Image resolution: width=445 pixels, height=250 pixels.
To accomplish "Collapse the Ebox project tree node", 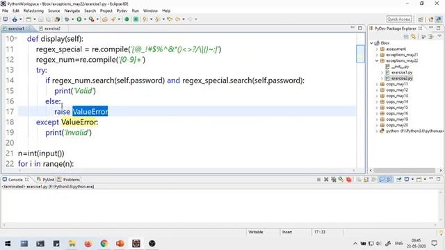I will (371, 43).
